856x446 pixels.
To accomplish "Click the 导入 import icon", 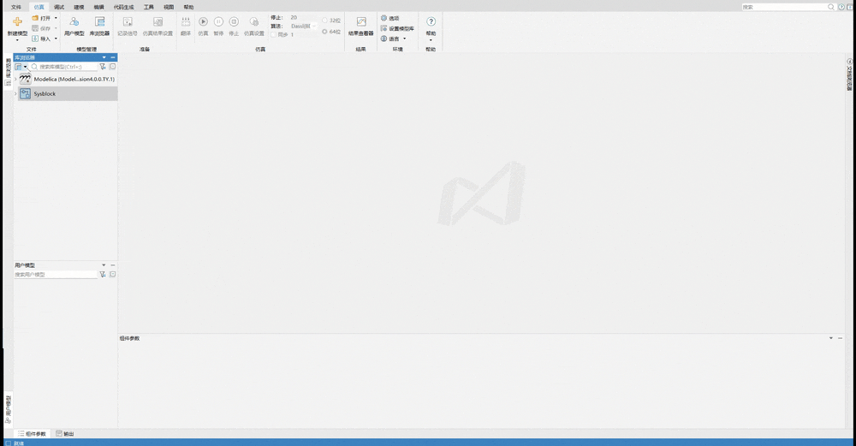I will click(x=35, y=39).
